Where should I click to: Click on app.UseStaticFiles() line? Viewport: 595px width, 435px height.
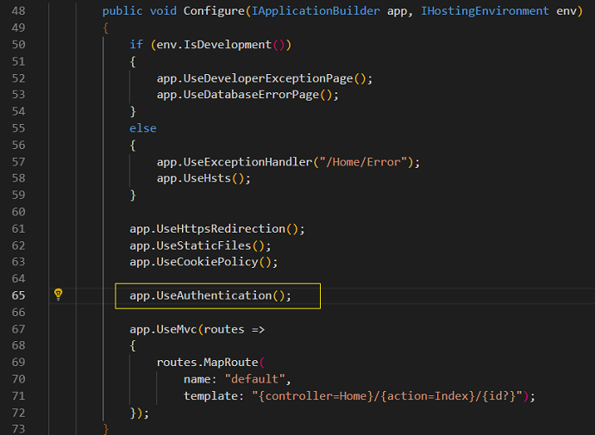200,245
